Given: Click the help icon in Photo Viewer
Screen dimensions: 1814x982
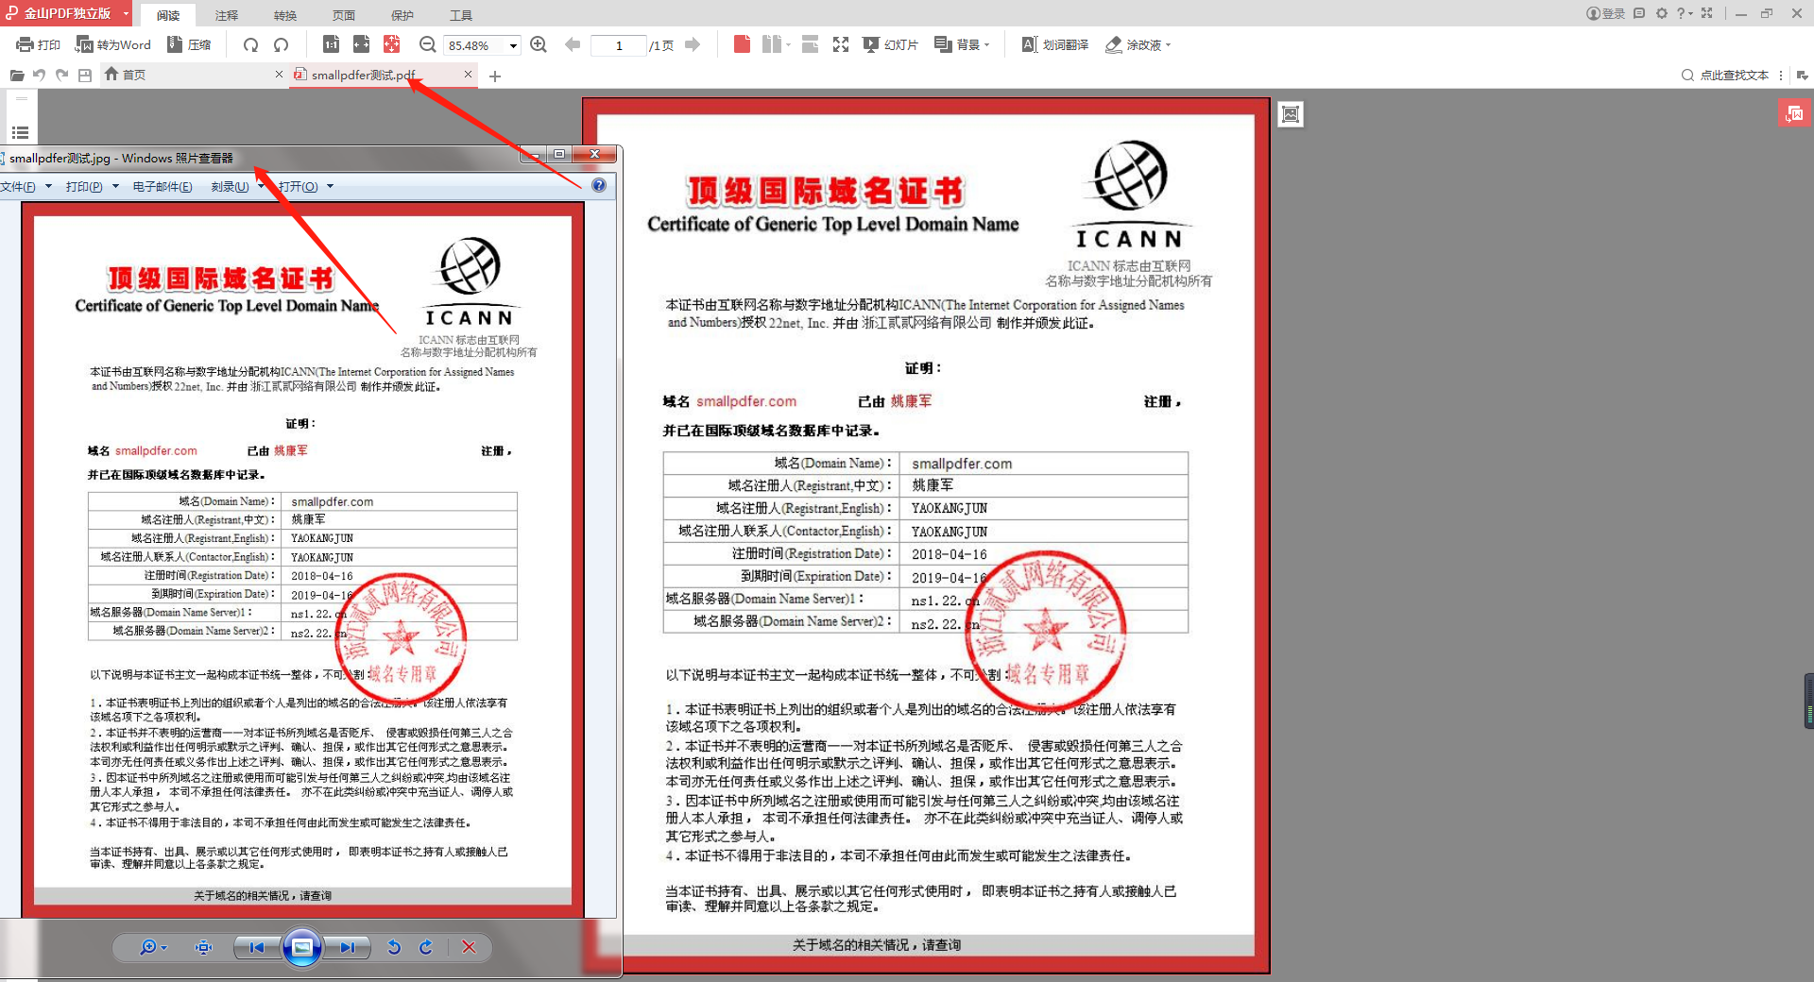Looking at the screenshot, I should point(599,185).
